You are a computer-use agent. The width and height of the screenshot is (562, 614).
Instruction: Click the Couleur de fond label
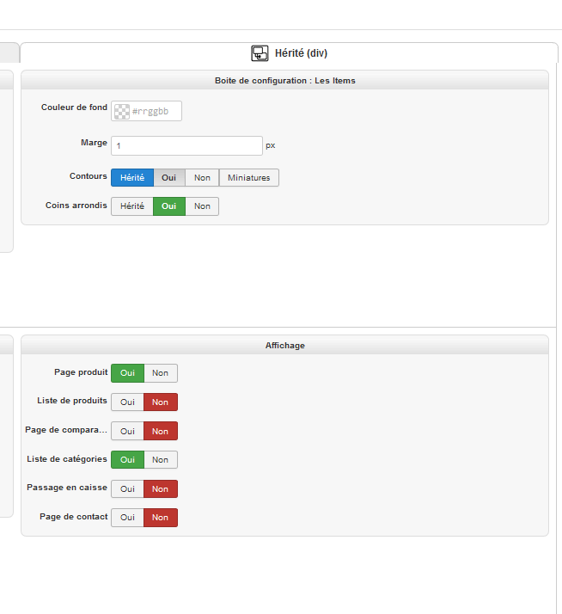75,107
